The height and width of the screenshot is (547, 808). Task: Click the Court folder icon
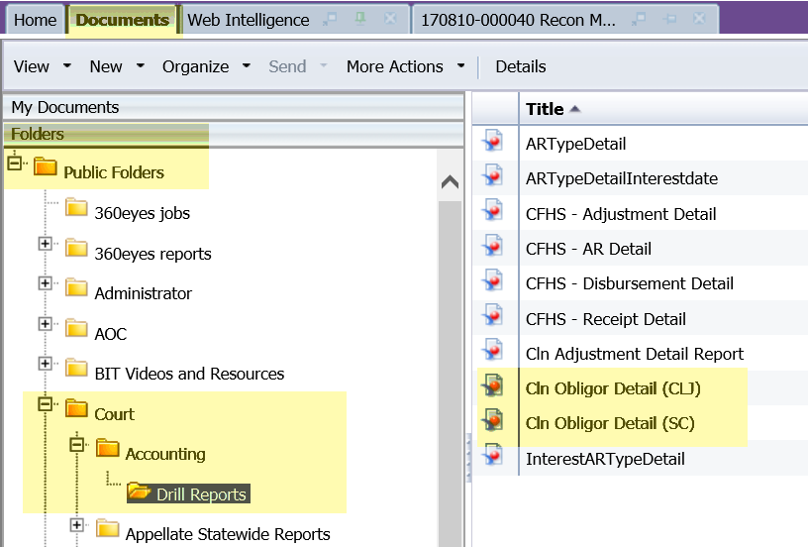point(77,408)
